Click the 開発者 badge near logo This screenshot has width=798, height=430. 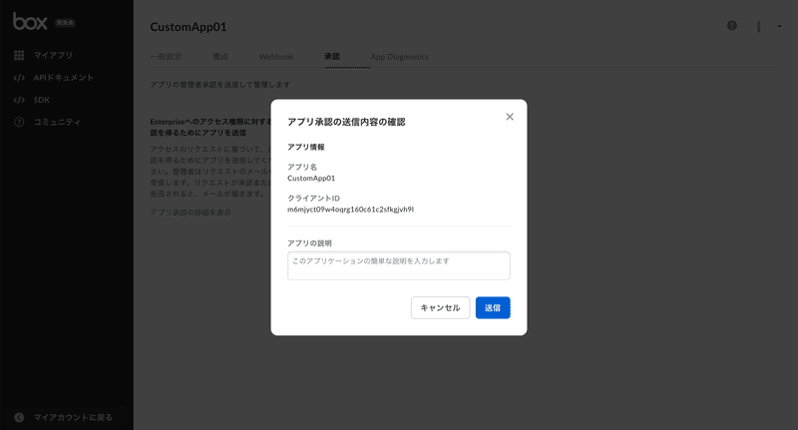(x=65, y=23)
